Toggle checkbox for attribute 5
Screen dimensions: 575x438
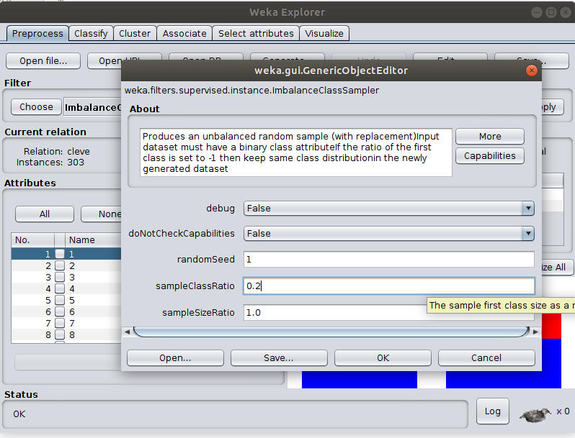(x=60, y=300)
